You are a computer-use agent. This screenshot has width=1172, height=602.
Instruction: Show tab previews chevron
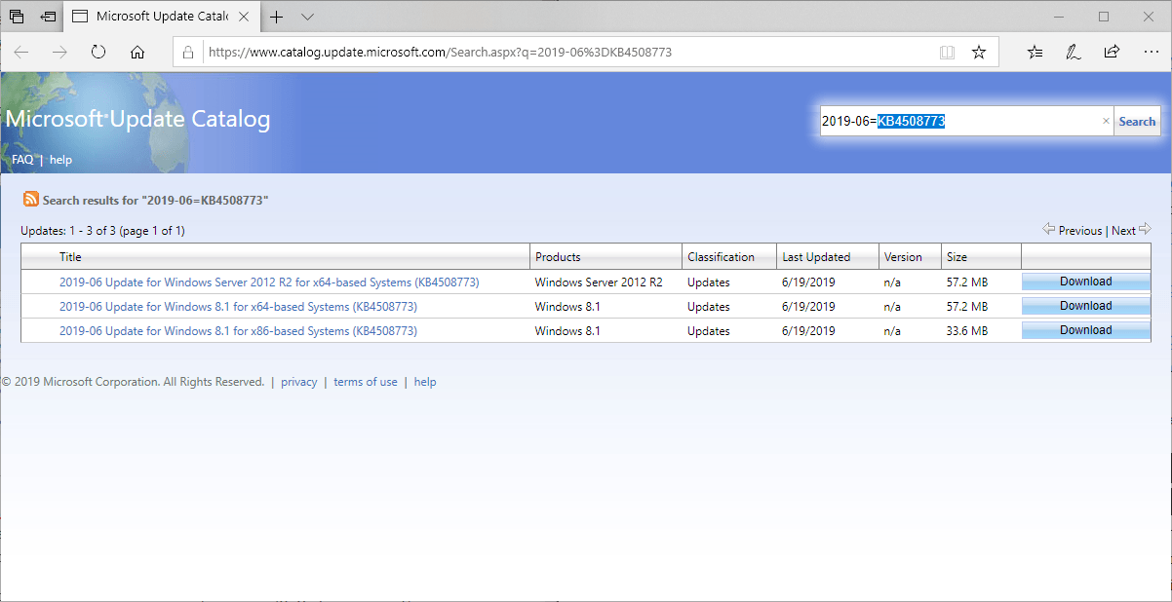[x=307, y=17]
